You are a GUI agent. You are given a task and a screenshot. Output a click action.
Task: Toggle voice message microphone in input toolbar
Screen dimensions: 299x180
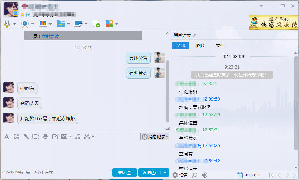[45, 136]
